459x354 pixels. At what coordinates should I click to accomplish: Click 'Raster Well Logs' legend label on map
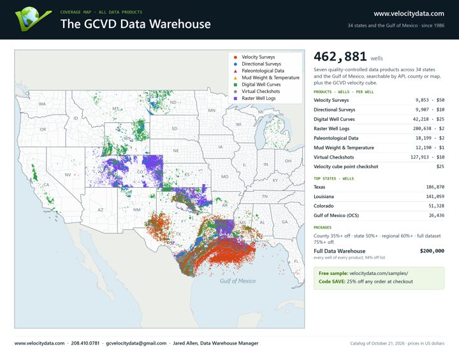(x=259, y=98)
